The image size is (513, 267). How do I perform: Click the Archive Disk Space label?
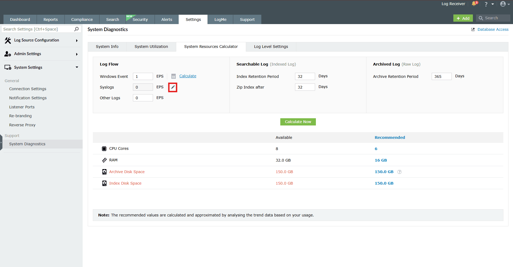[x=127, y=172]
